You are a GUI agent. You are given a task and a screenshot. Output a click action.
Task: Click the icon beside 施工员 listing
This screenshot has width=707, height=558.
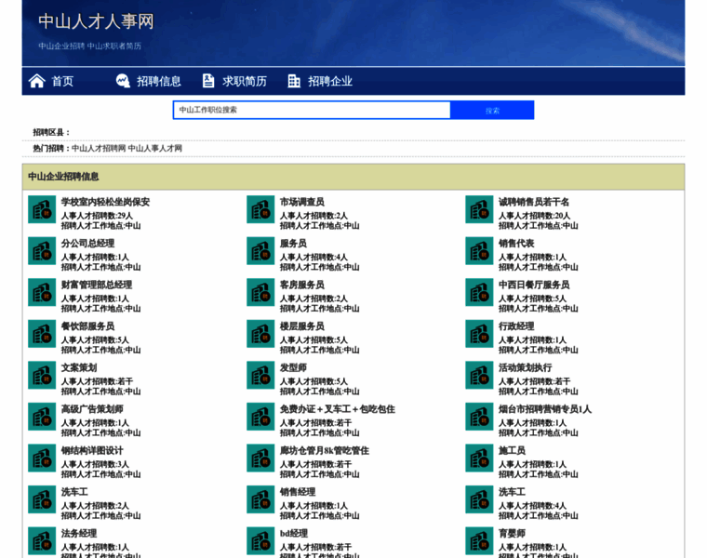click(479, 458)
